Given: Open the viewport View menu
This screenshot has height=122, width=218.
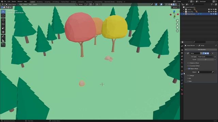Looking at the screenshot, I should [x=20, y=4].
